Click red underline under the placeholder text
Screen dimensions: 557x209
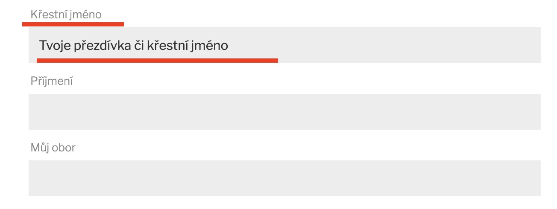click(157, 61)
